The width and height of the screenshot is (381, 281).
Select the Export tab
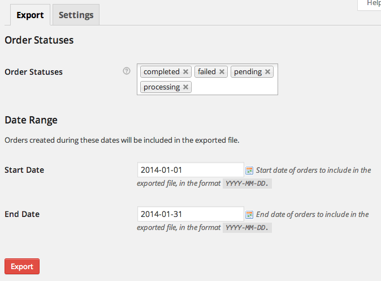coord(30,15)
